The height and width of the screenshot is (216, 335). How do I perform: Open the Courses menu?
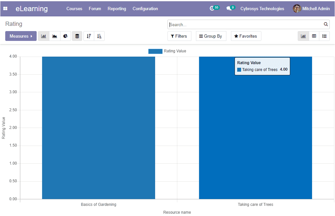pos(74,9)
